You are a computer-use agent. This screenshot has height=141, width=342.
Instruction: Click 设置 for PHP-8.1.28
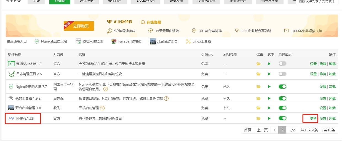(x=323, y=119)
